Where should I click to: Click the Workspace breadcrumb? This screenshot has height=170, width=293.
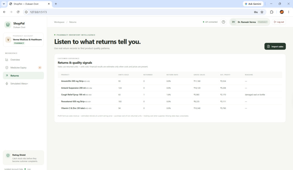[x=59, y=22]
